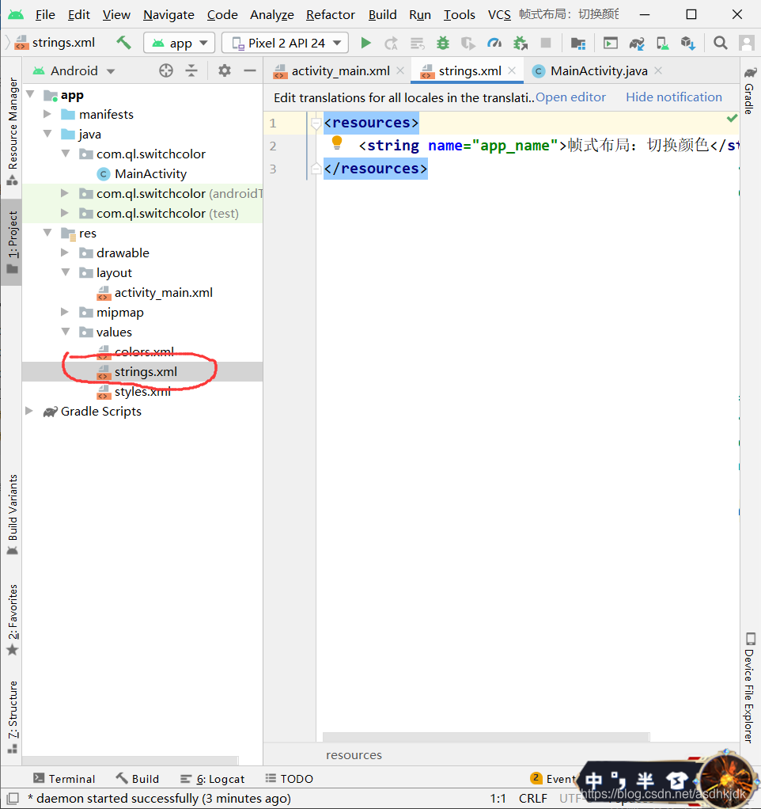Open the Build tool window at bottom

click(137, 779)
